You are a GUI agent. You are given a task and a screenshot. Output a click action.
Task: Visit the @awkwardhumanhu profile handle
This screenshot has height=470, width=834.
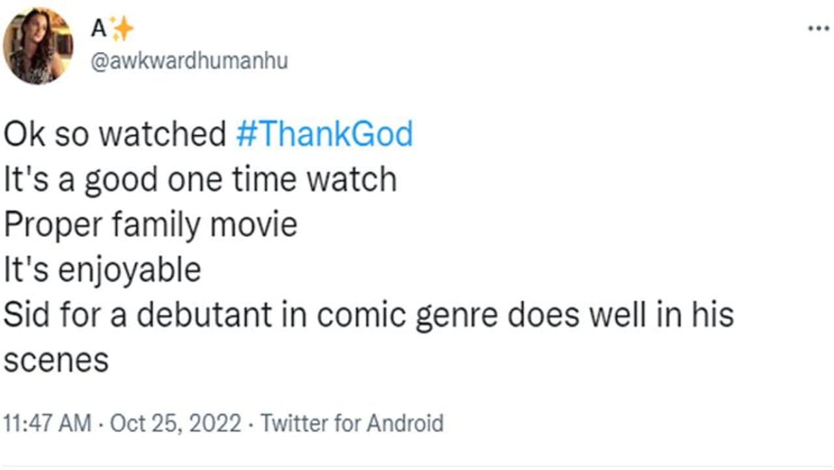(x=189, y=61)
